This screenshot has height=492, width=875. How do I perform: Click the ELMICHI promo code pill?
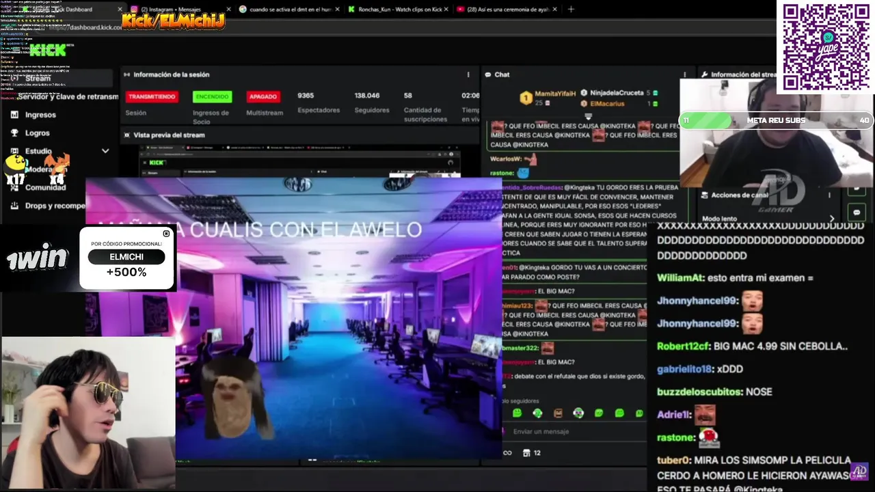tap(126, 257)
